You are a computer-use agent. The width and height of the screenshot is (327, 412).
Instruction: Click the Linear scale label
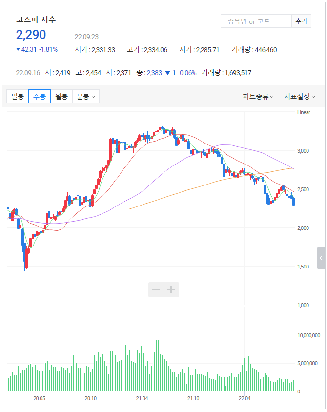coord(304,112)
